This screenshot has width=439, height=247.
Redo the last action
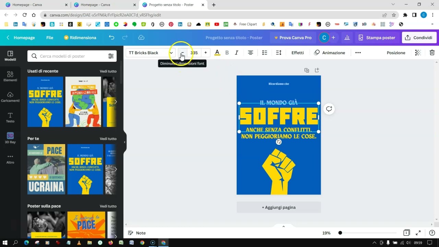click(x=125, y=37)
